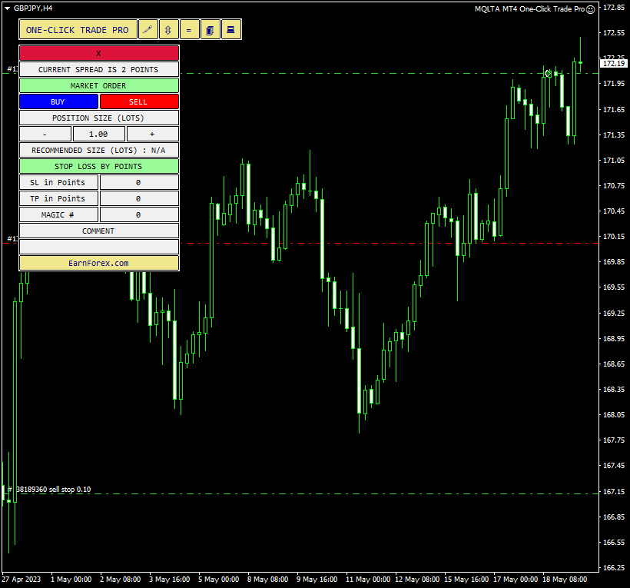
Task: Increase lot size with the plus button
Action: coord(152,134)
